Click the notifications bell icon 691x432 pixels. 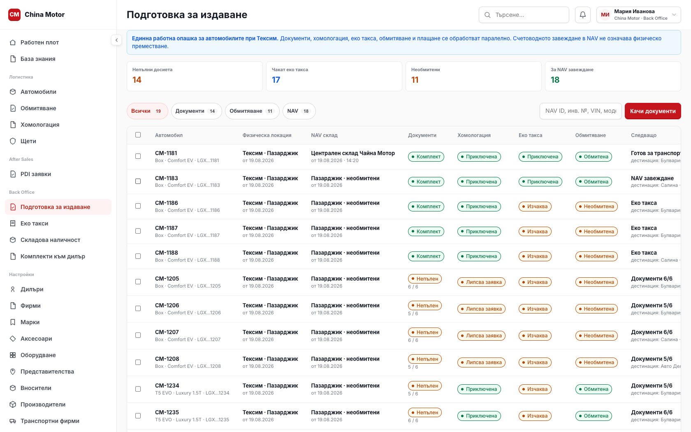[583, 15]
